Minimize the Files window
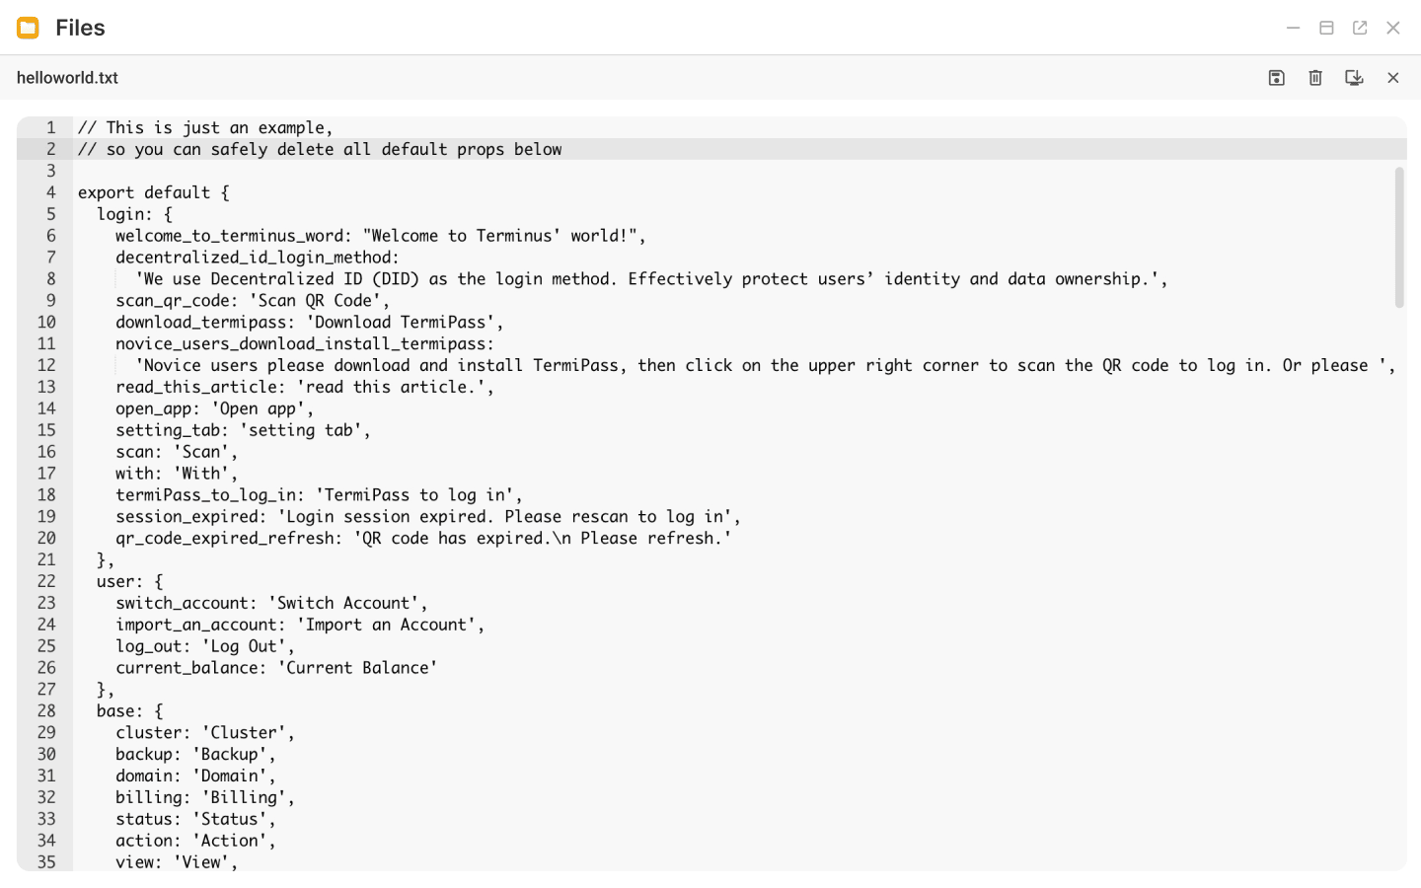1421x888 pixels. [1293, 28]
